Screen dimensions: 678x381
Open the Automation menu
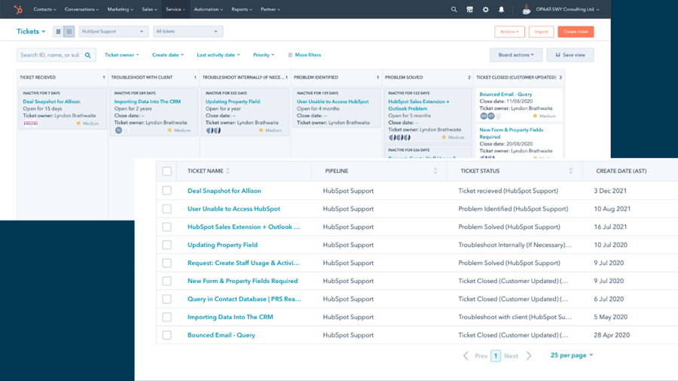pyautogui.click(x=209, y=9)
